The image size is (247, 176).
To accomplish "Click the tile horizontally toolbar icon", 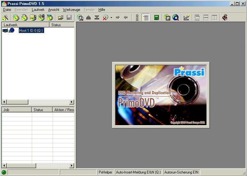I will click(x=206, y=17).
